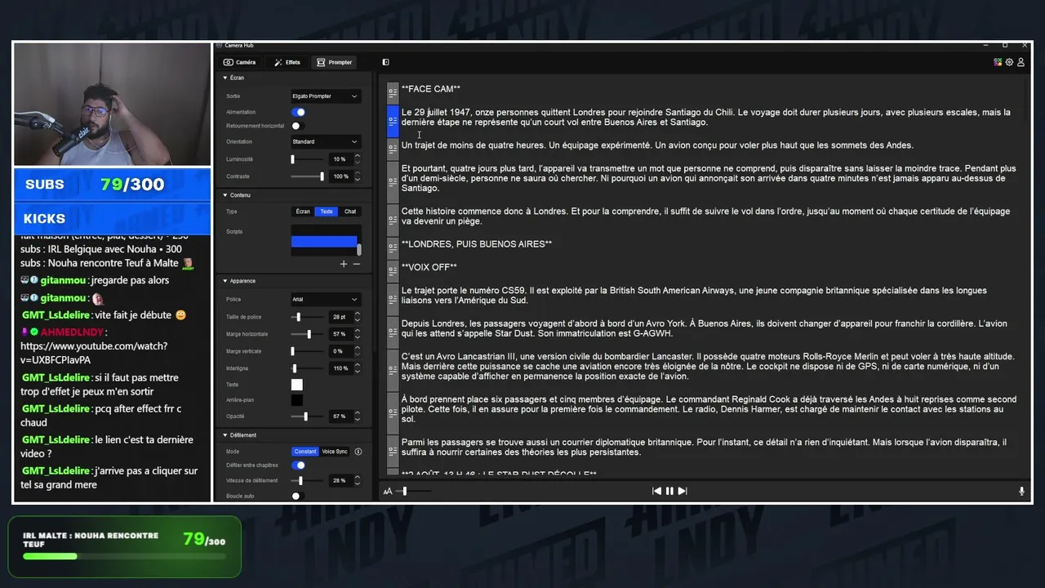Switch to the Caméra tab

coord(239,62)
